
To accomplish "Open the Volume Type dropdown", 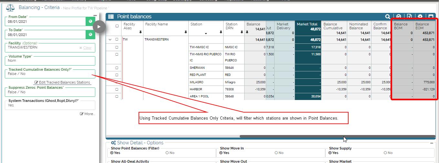I will [50, 61].
